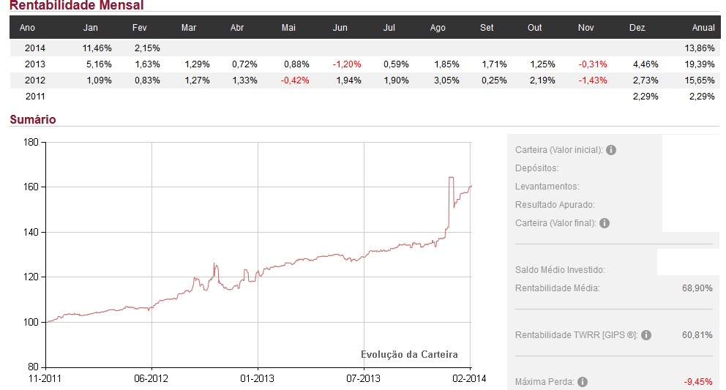
Task: Click the Ano column header
Action: tap(27, 28)
